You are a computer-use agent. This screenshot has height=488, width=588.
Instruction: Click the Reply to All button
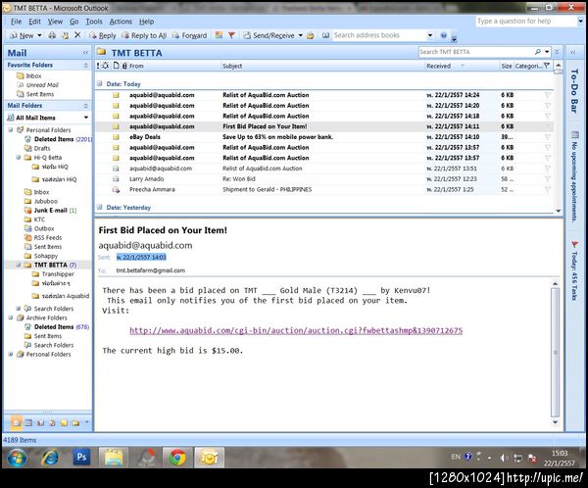[x=144, y=35]
